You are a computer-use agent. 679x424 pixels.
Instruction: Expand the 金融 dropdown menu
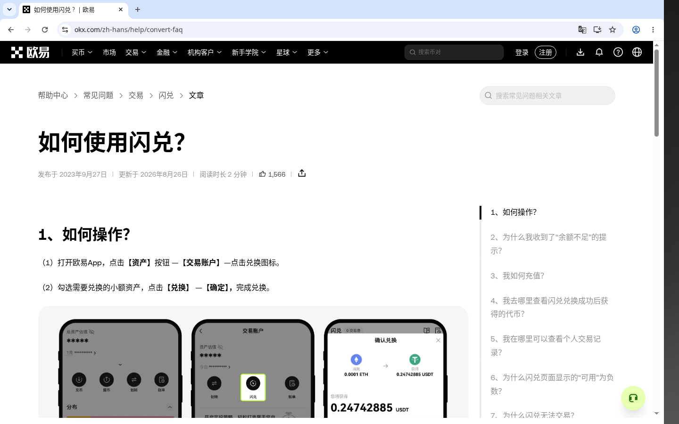pyautogui.click(x=167, y=52)
